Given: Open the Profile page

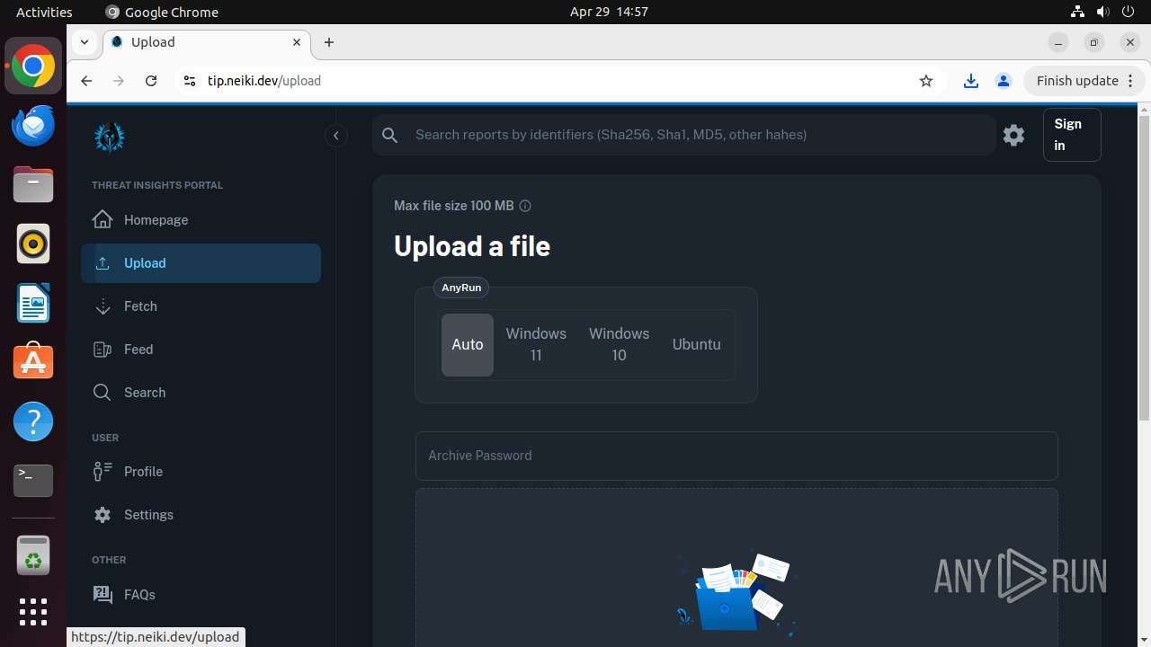Looking at the screenshot, I should click(201, 472).
